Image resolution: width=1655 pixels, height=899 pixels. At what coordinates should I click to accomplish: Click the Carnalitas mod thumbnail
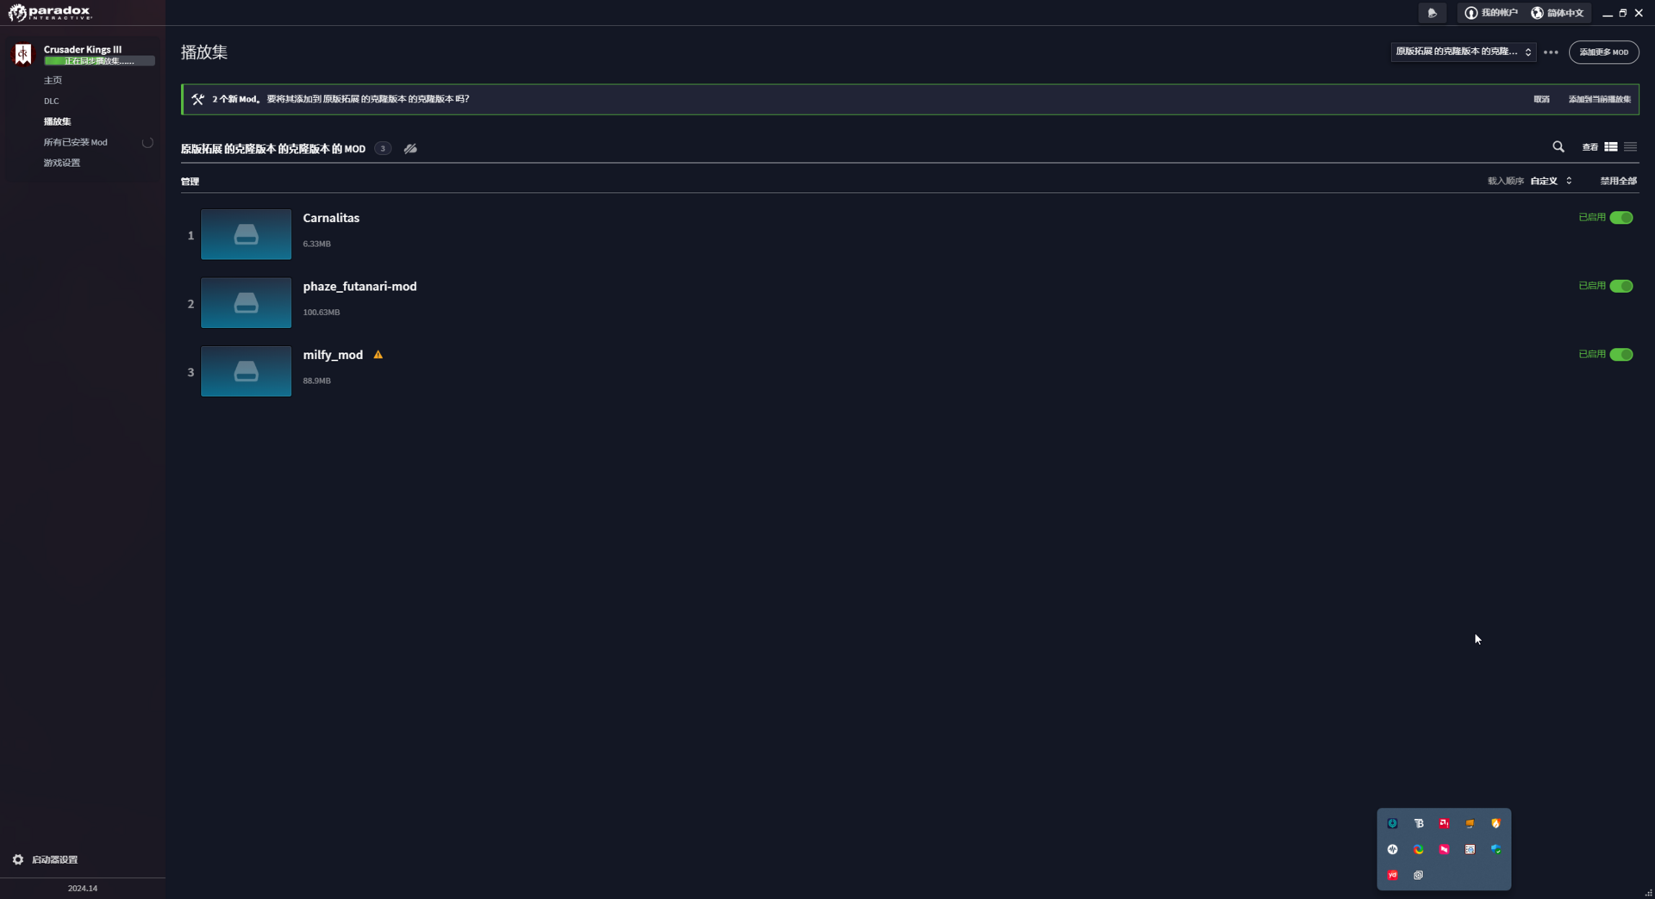pyautogui.click(x=246, y=234)
